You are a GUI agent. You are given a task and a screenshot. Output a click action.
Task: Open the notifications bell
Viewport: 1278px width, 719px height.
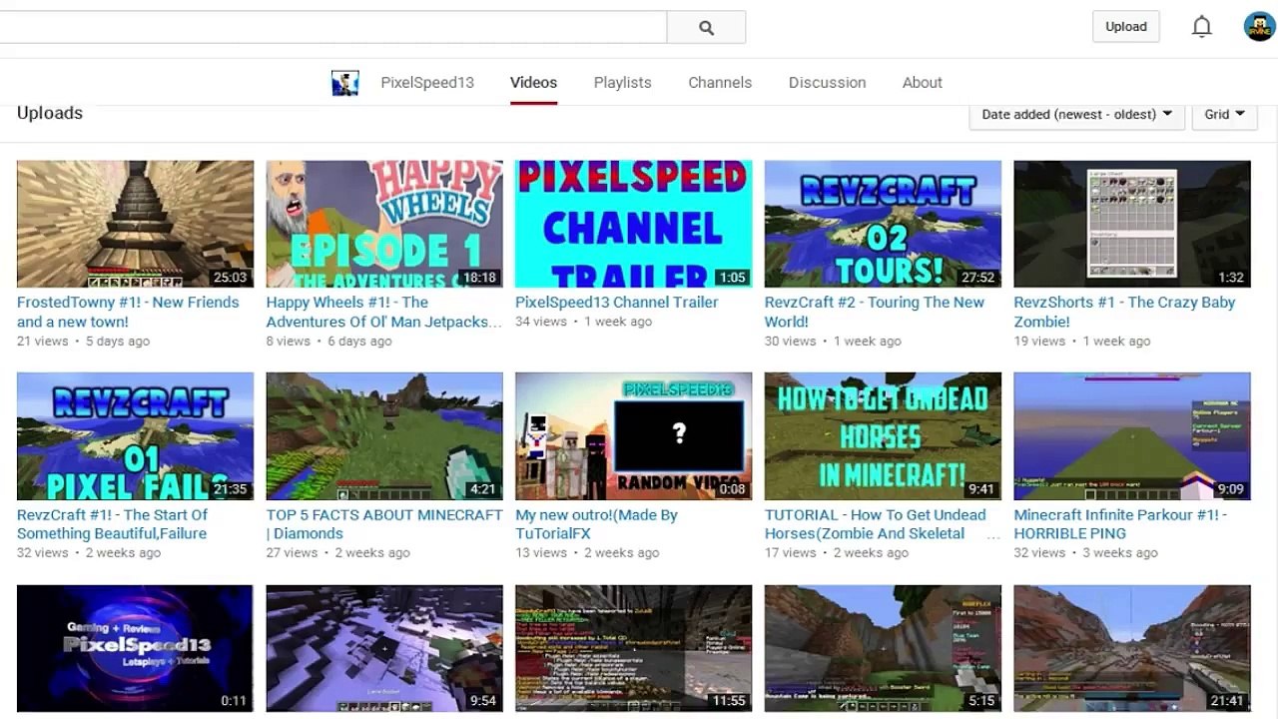tap(1202, 27)
